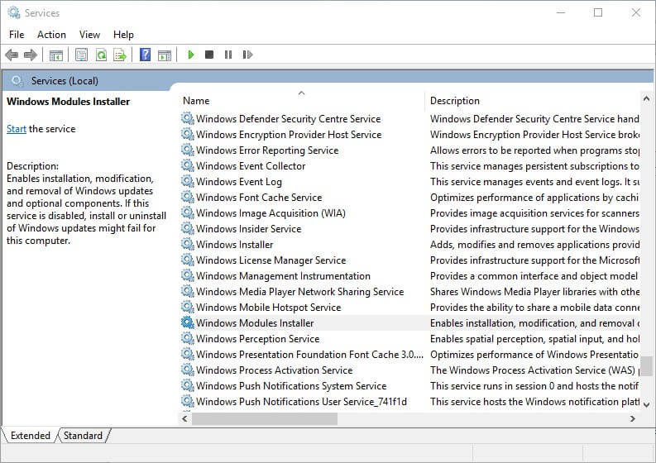This screenshot has height=463, width=656.
Task: Open the File menu
Action: click(17, 34)
